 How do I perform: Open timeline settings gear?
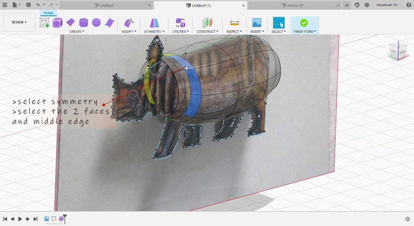click(x=408, y=219)
